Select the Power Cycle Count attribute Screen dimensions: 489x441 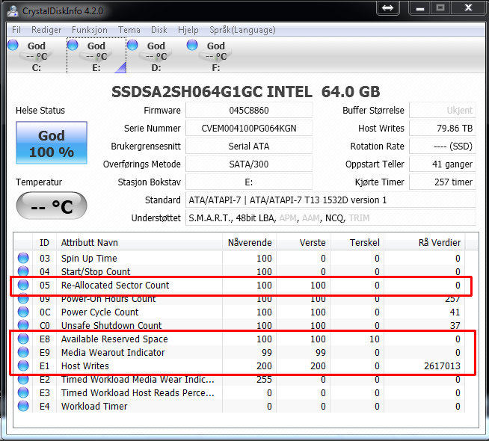tap(99, 312)
